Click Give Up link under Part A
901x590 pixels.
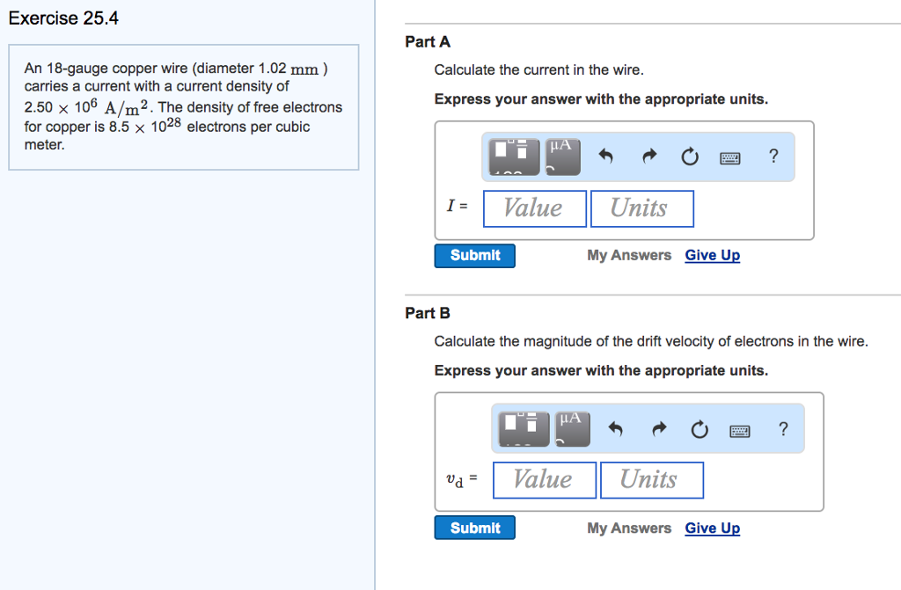(x=713, y=256)
